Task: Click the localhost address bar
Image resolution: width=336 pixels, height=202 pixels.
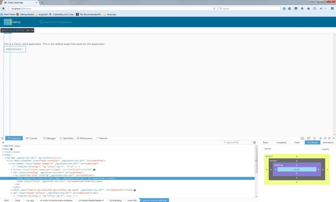Action: [111, 8]
